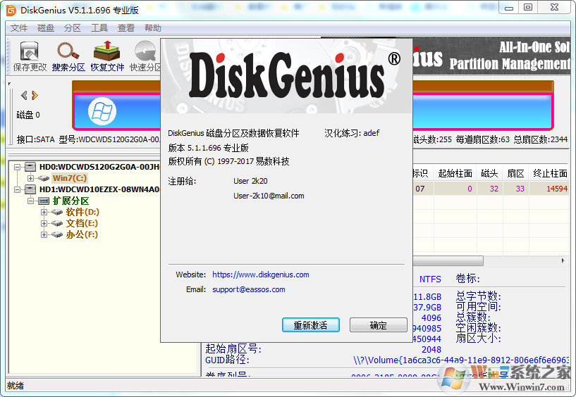576x397 pixels.
Task: Click the Search Partition (搜索分区) magnifier icon
Action: (68, 51)
